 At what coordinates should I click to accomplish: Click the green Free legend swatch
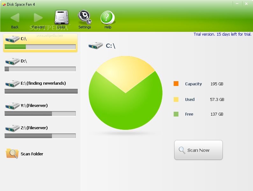point(176,114)
